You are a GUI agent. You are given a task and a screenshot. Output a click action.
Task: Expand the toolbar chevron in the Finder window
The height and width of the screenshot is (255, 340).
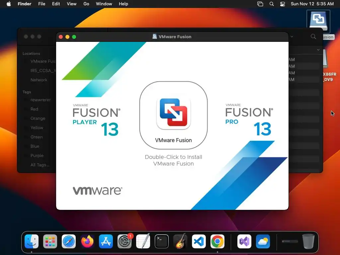[x=292, y=37]
